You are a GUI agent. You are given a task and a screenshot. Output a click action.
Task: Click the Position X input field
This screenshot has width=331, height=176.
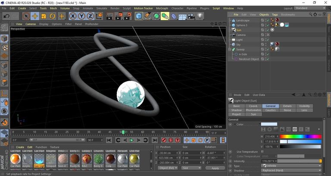tap(168, 153)
